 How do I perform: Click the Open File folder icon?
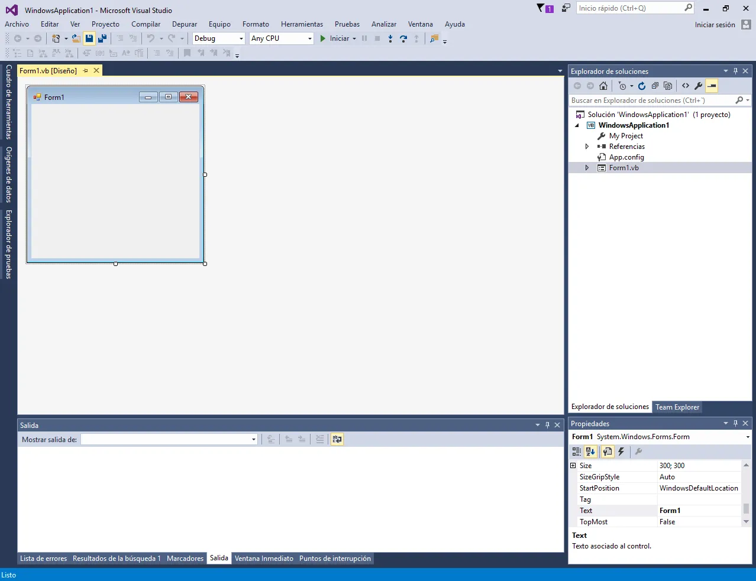[x=76, y=38]
